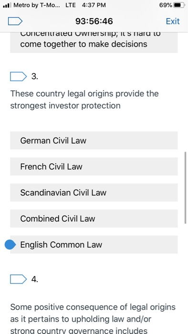Tap the question 4 prompt text
Image resolution: width=188 pixels, height=334 pixels.
click(x=93, y=319)
